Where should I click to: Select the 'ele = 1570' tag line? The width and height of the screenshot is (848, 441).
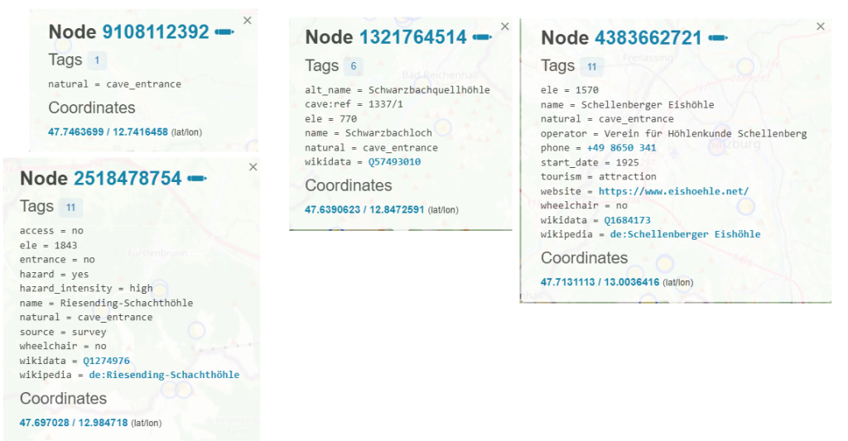point(570,89)
